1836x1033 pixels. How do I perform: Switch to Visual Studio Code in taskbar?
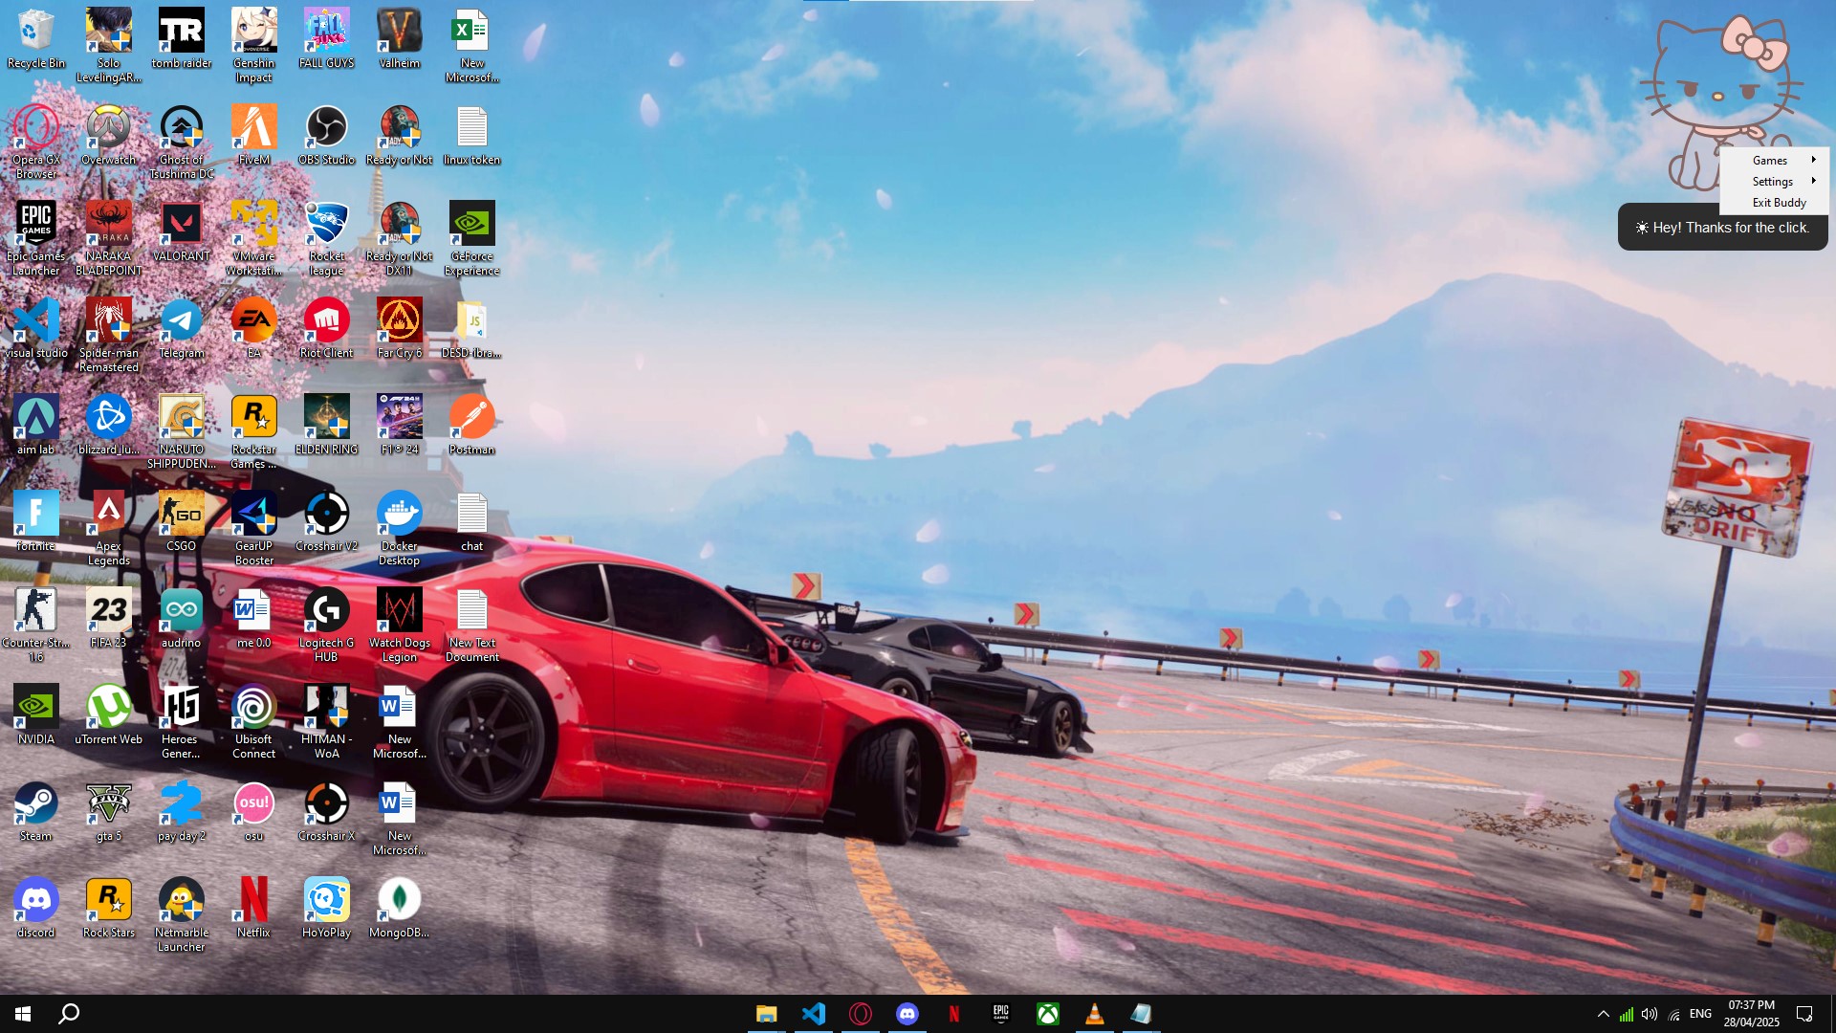(x=813, y=1014)
